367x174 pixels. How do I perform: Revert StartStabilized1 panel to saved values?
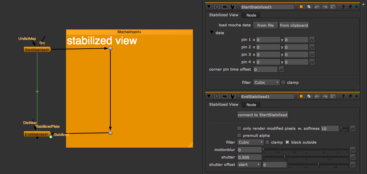click(332, 7)
